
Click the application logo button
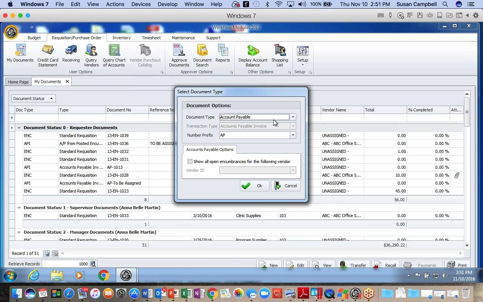click(11, 32)
